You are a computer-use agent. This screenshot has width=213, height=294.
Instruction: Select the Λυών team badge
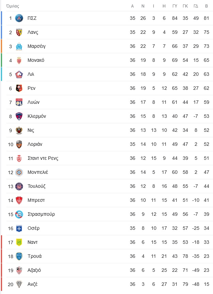coord(19,102)
